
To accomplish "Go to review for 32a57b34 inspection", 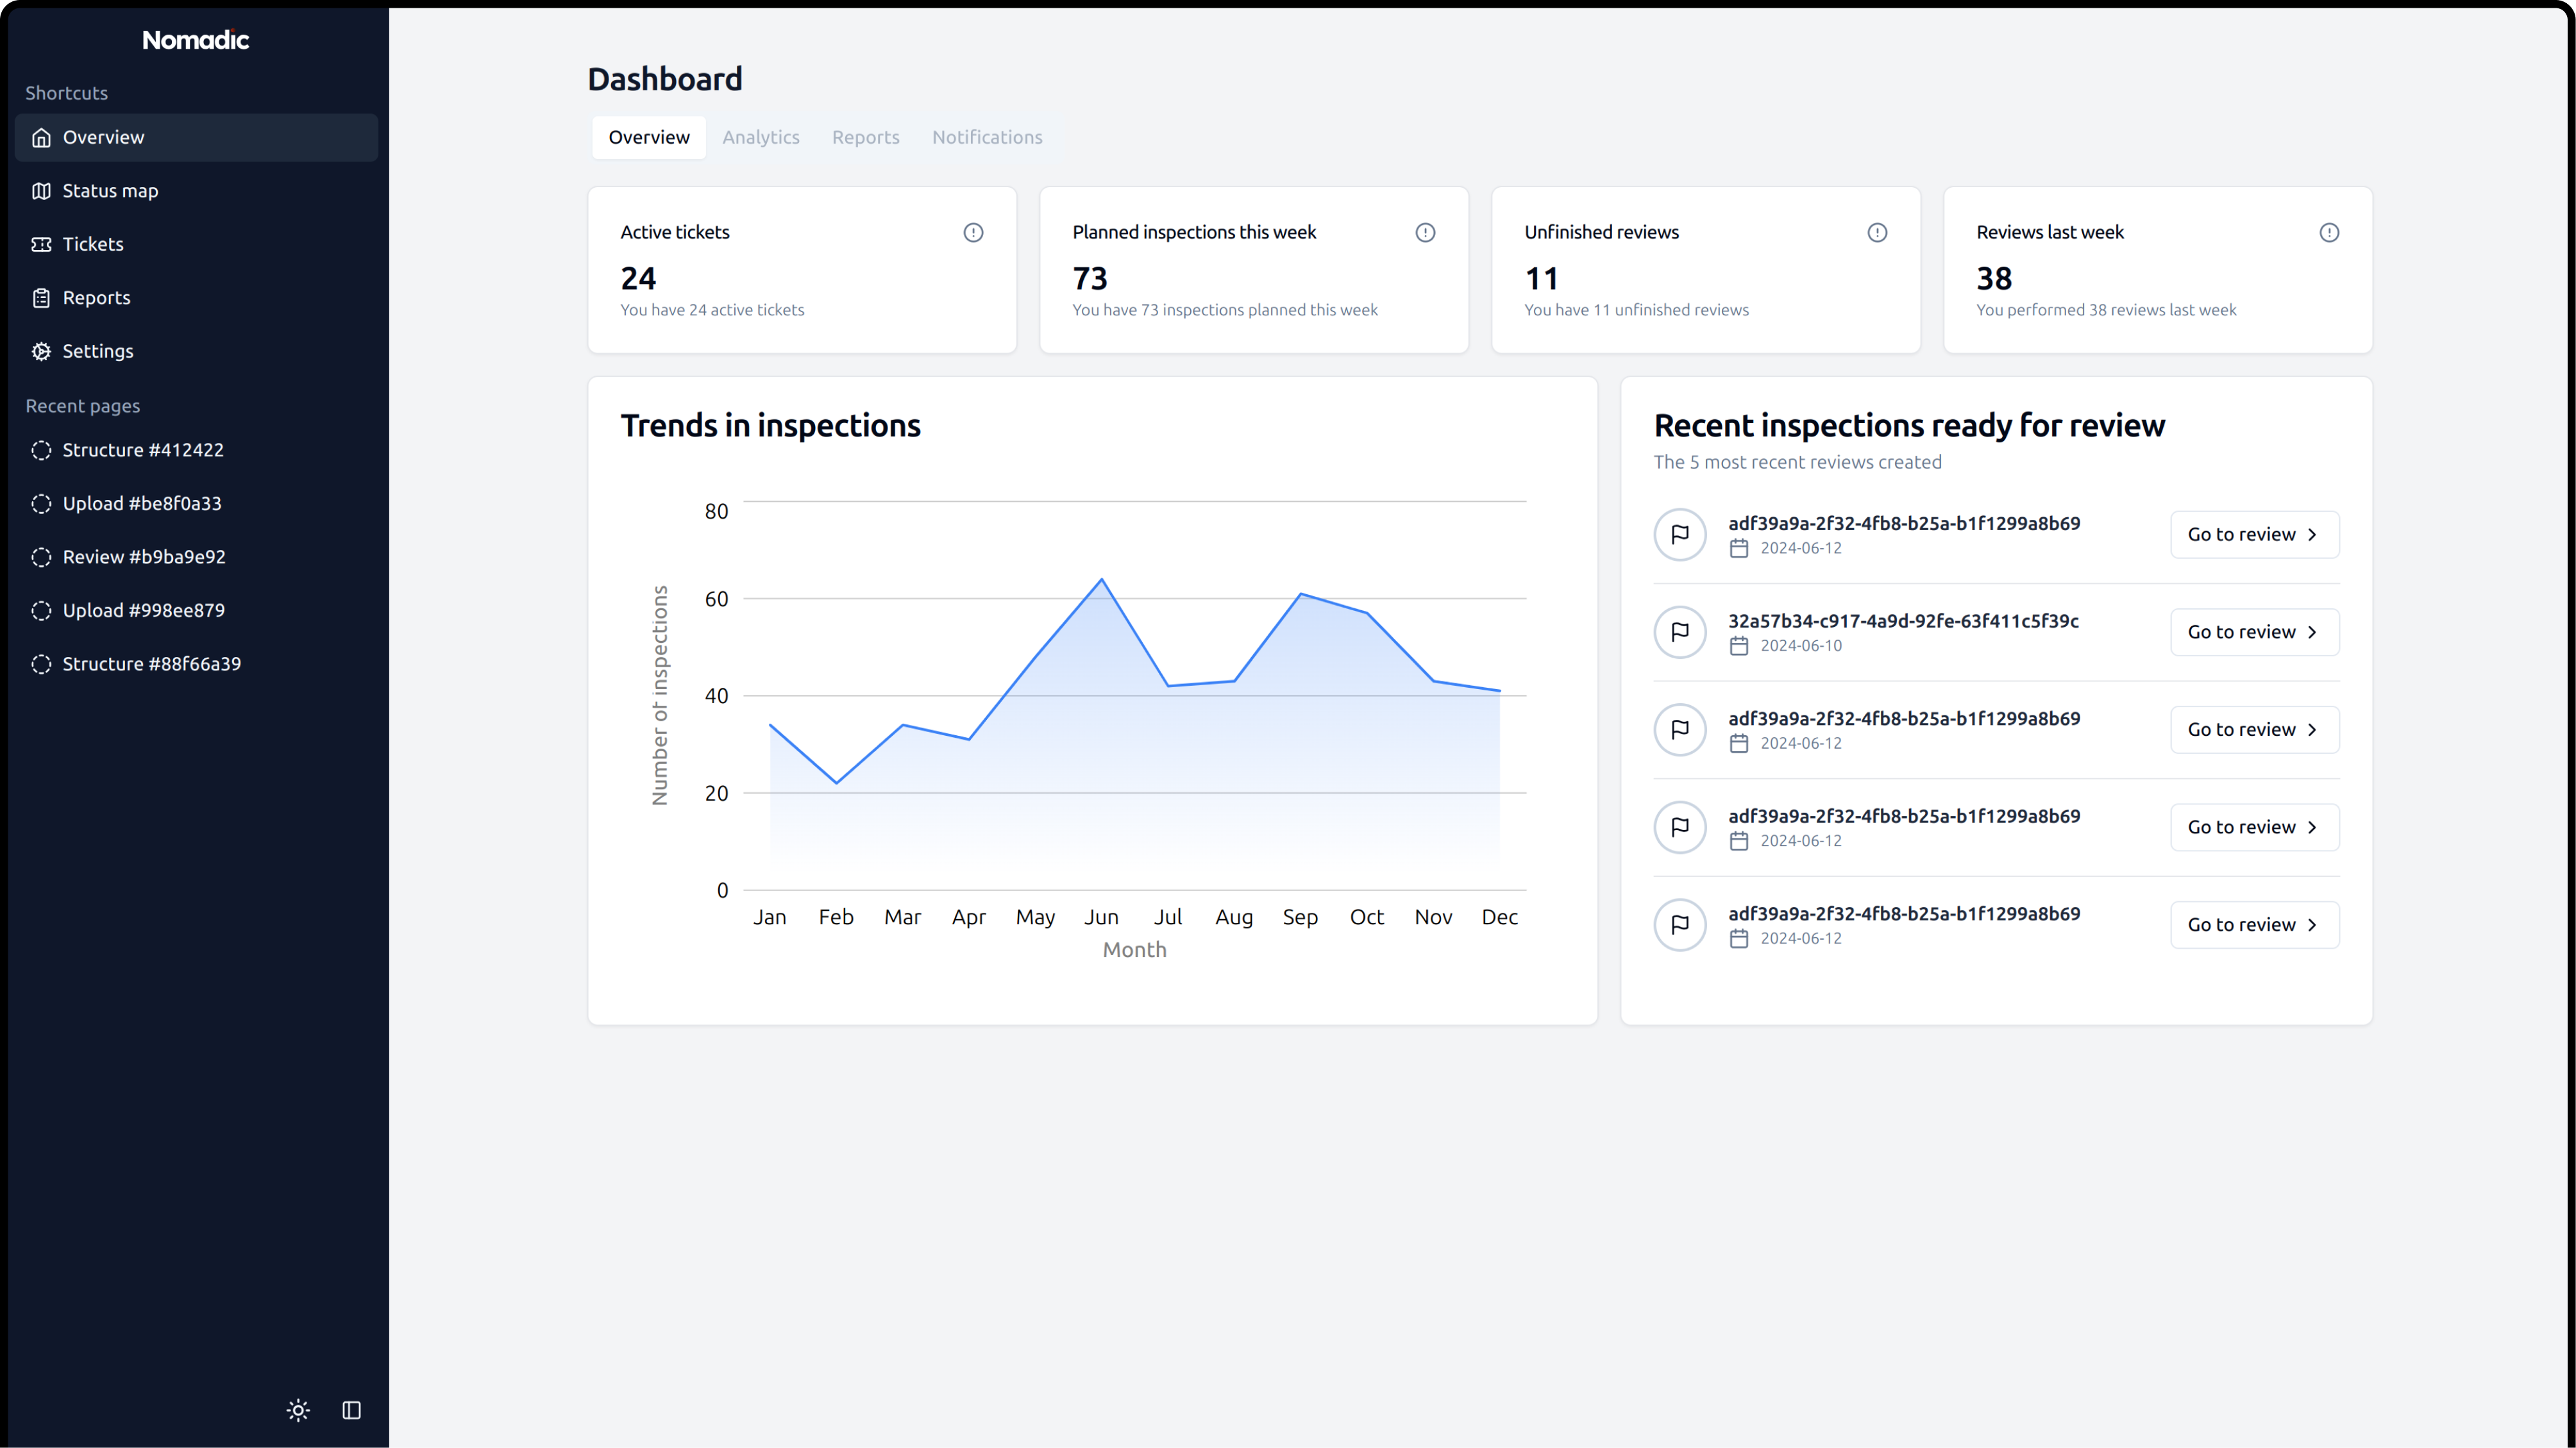I will coord(2254,631).
